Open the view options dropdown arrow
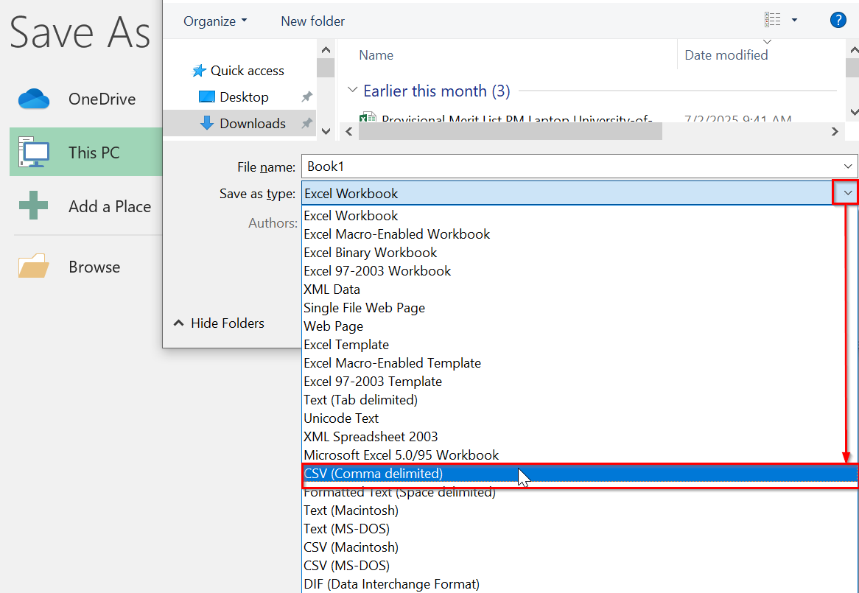 (794, 21)
